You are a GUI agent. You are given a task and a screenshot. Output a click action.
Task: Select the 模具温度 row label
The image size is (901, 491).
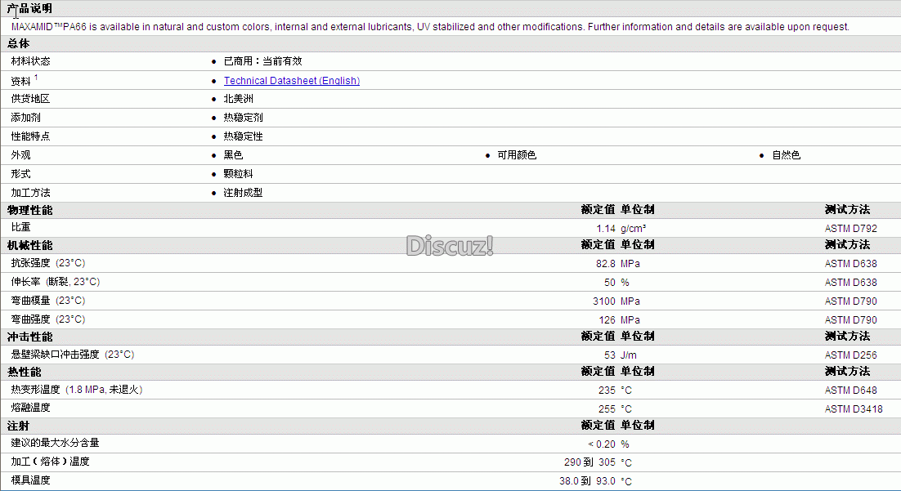coord(30,480)
